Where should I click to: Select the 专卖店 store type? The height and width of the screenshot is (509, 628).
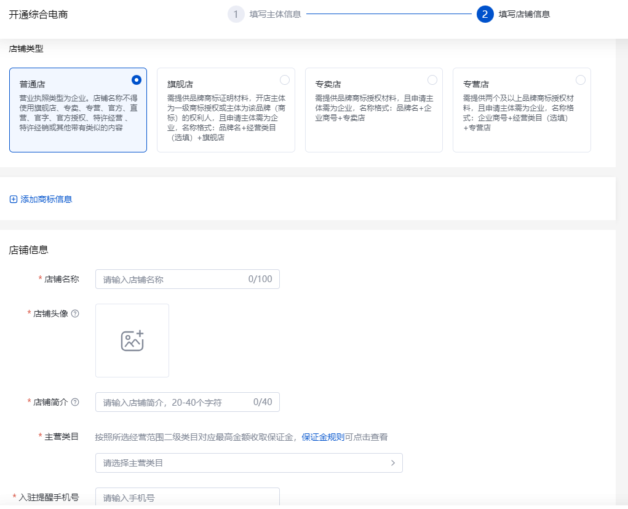click(432, 79)
